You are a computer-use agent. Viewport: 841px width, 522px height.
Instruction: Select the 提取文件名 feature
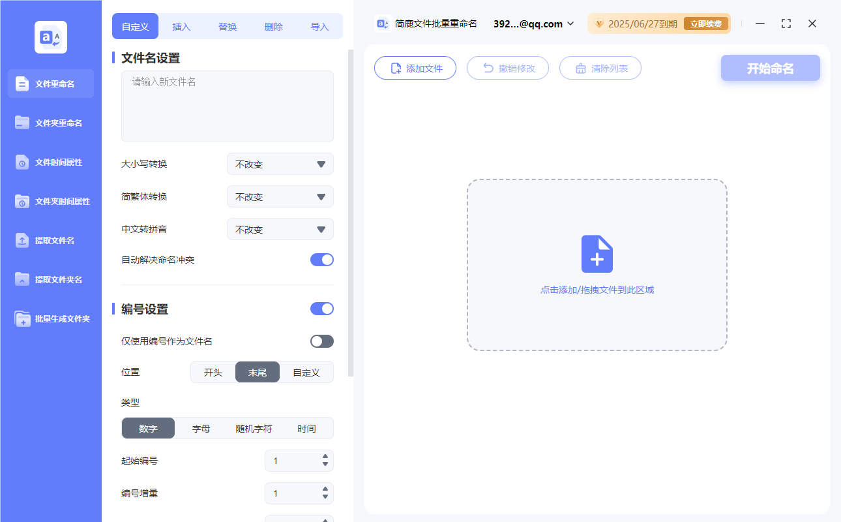click(x=50, y=240)
